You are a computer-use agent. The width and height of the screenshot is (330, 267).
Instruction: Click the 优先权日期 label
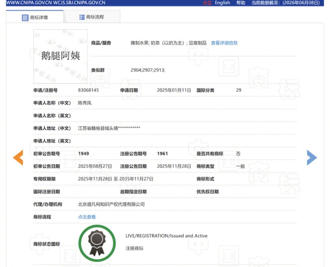click(x=207, y=192)
